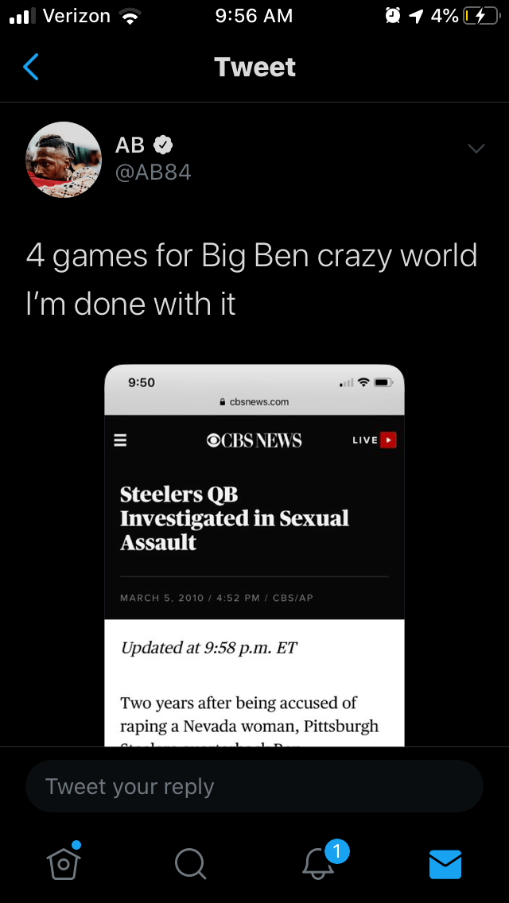509x903 pixels.
Task: Tap the CBS NEWS logo
Action: click(254, 440)
